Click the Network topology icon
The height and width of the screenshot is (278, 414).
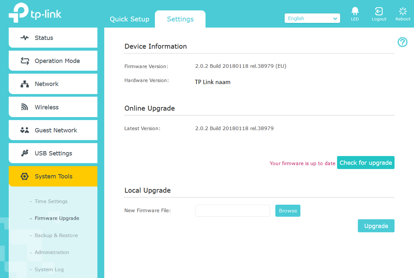click(25, 84)
